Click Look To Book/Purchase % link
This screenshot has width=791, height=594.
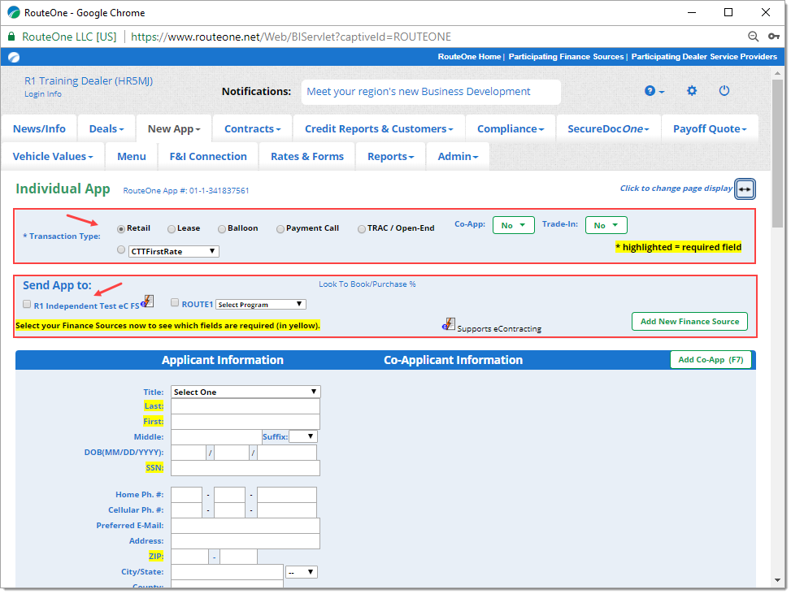(367, 284)
